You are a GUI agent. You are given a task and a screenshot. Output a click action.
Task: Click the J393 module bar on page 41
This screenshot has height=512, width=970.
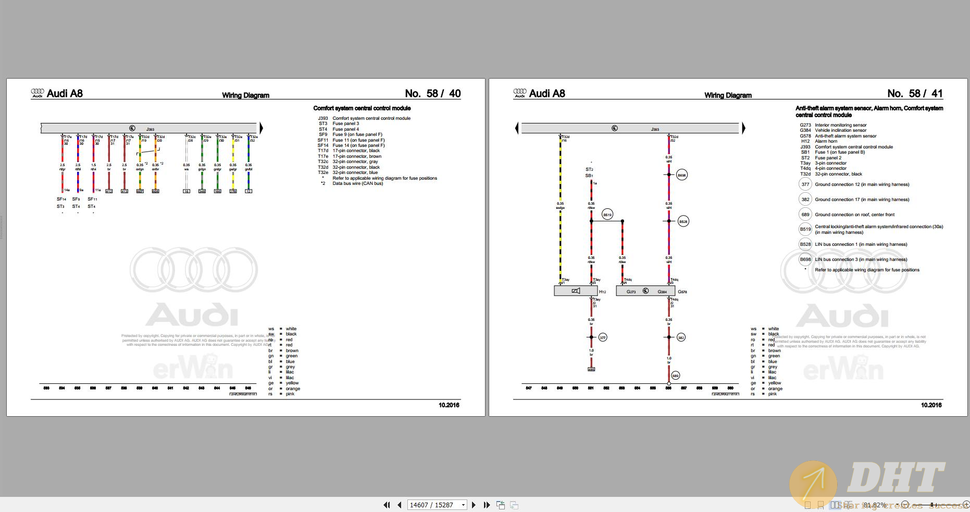630,128
